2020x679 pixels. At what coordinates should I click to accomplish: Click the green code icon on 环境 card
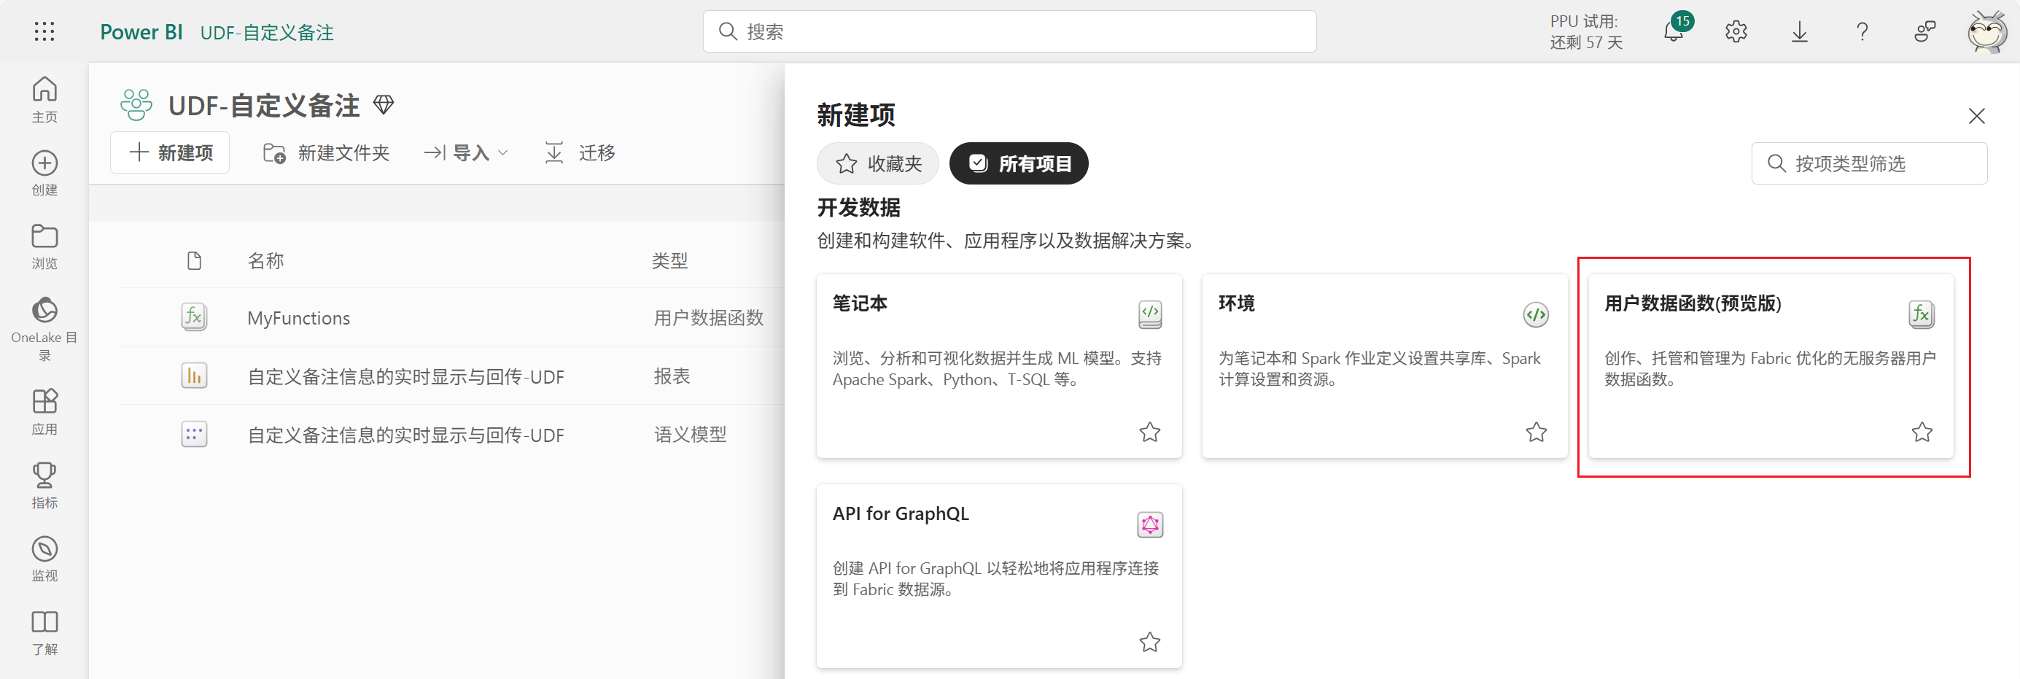pyautogui.click(x=1535, y=314)
